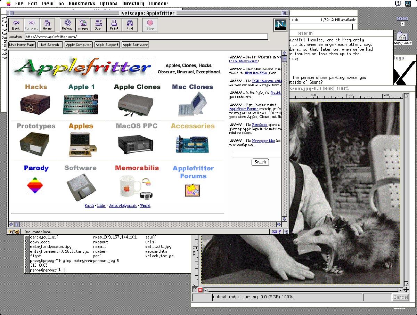Click the Acknowledgements footer link
417x315 pixels.
(x=123, y=205)
